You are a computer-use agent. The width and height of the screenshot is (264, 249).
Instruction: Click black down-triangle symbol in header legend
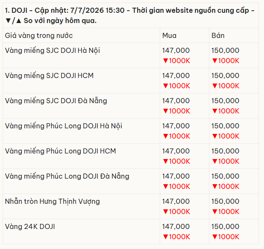(x=8, y=21)
